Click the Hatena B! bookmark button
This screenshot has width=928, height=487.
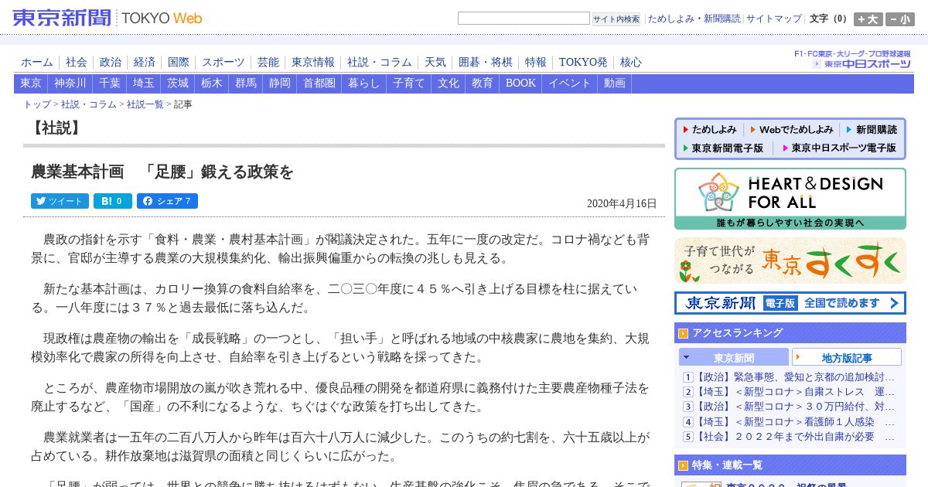(x=113, y=201)
